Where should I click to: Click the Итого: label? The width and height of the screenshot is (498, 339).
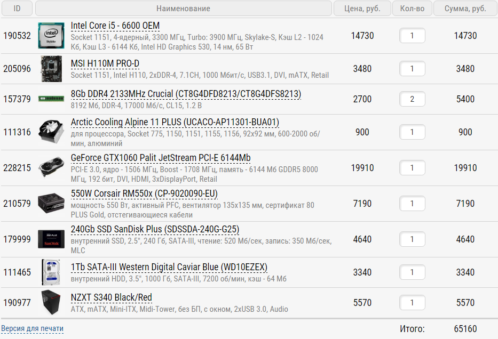point(412,328)
